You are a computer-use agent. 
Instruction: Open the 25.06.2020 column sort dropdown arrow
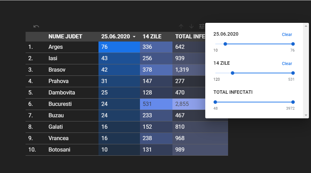click(134, 37)
